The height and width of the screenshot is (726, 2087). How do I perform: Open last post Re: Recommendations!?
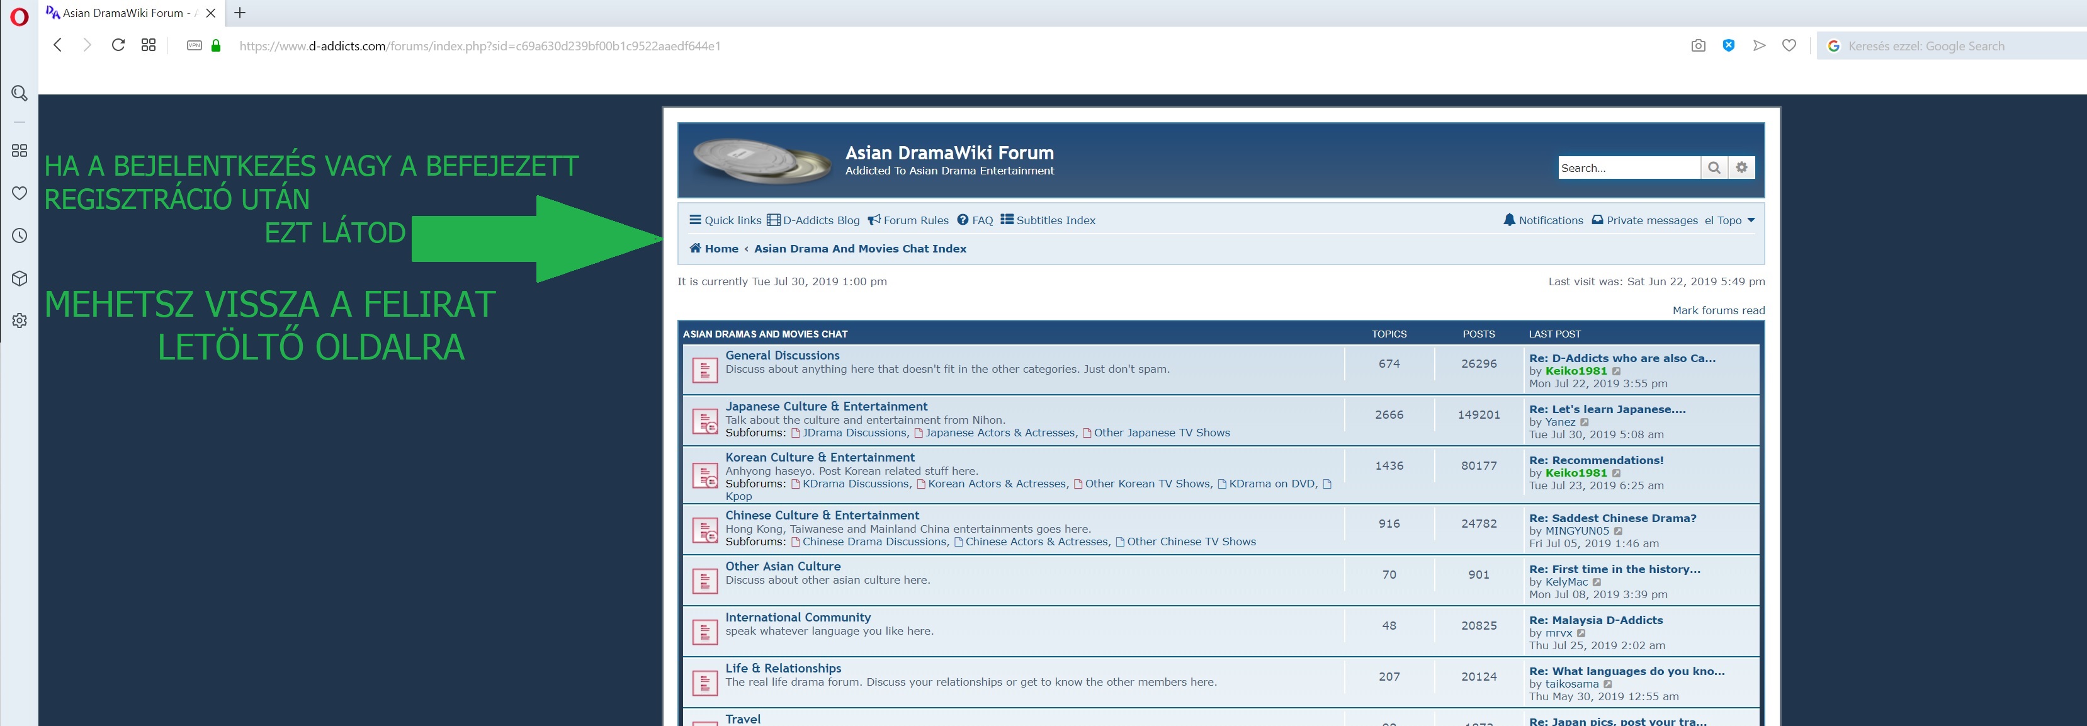(x=1596, y=460)
